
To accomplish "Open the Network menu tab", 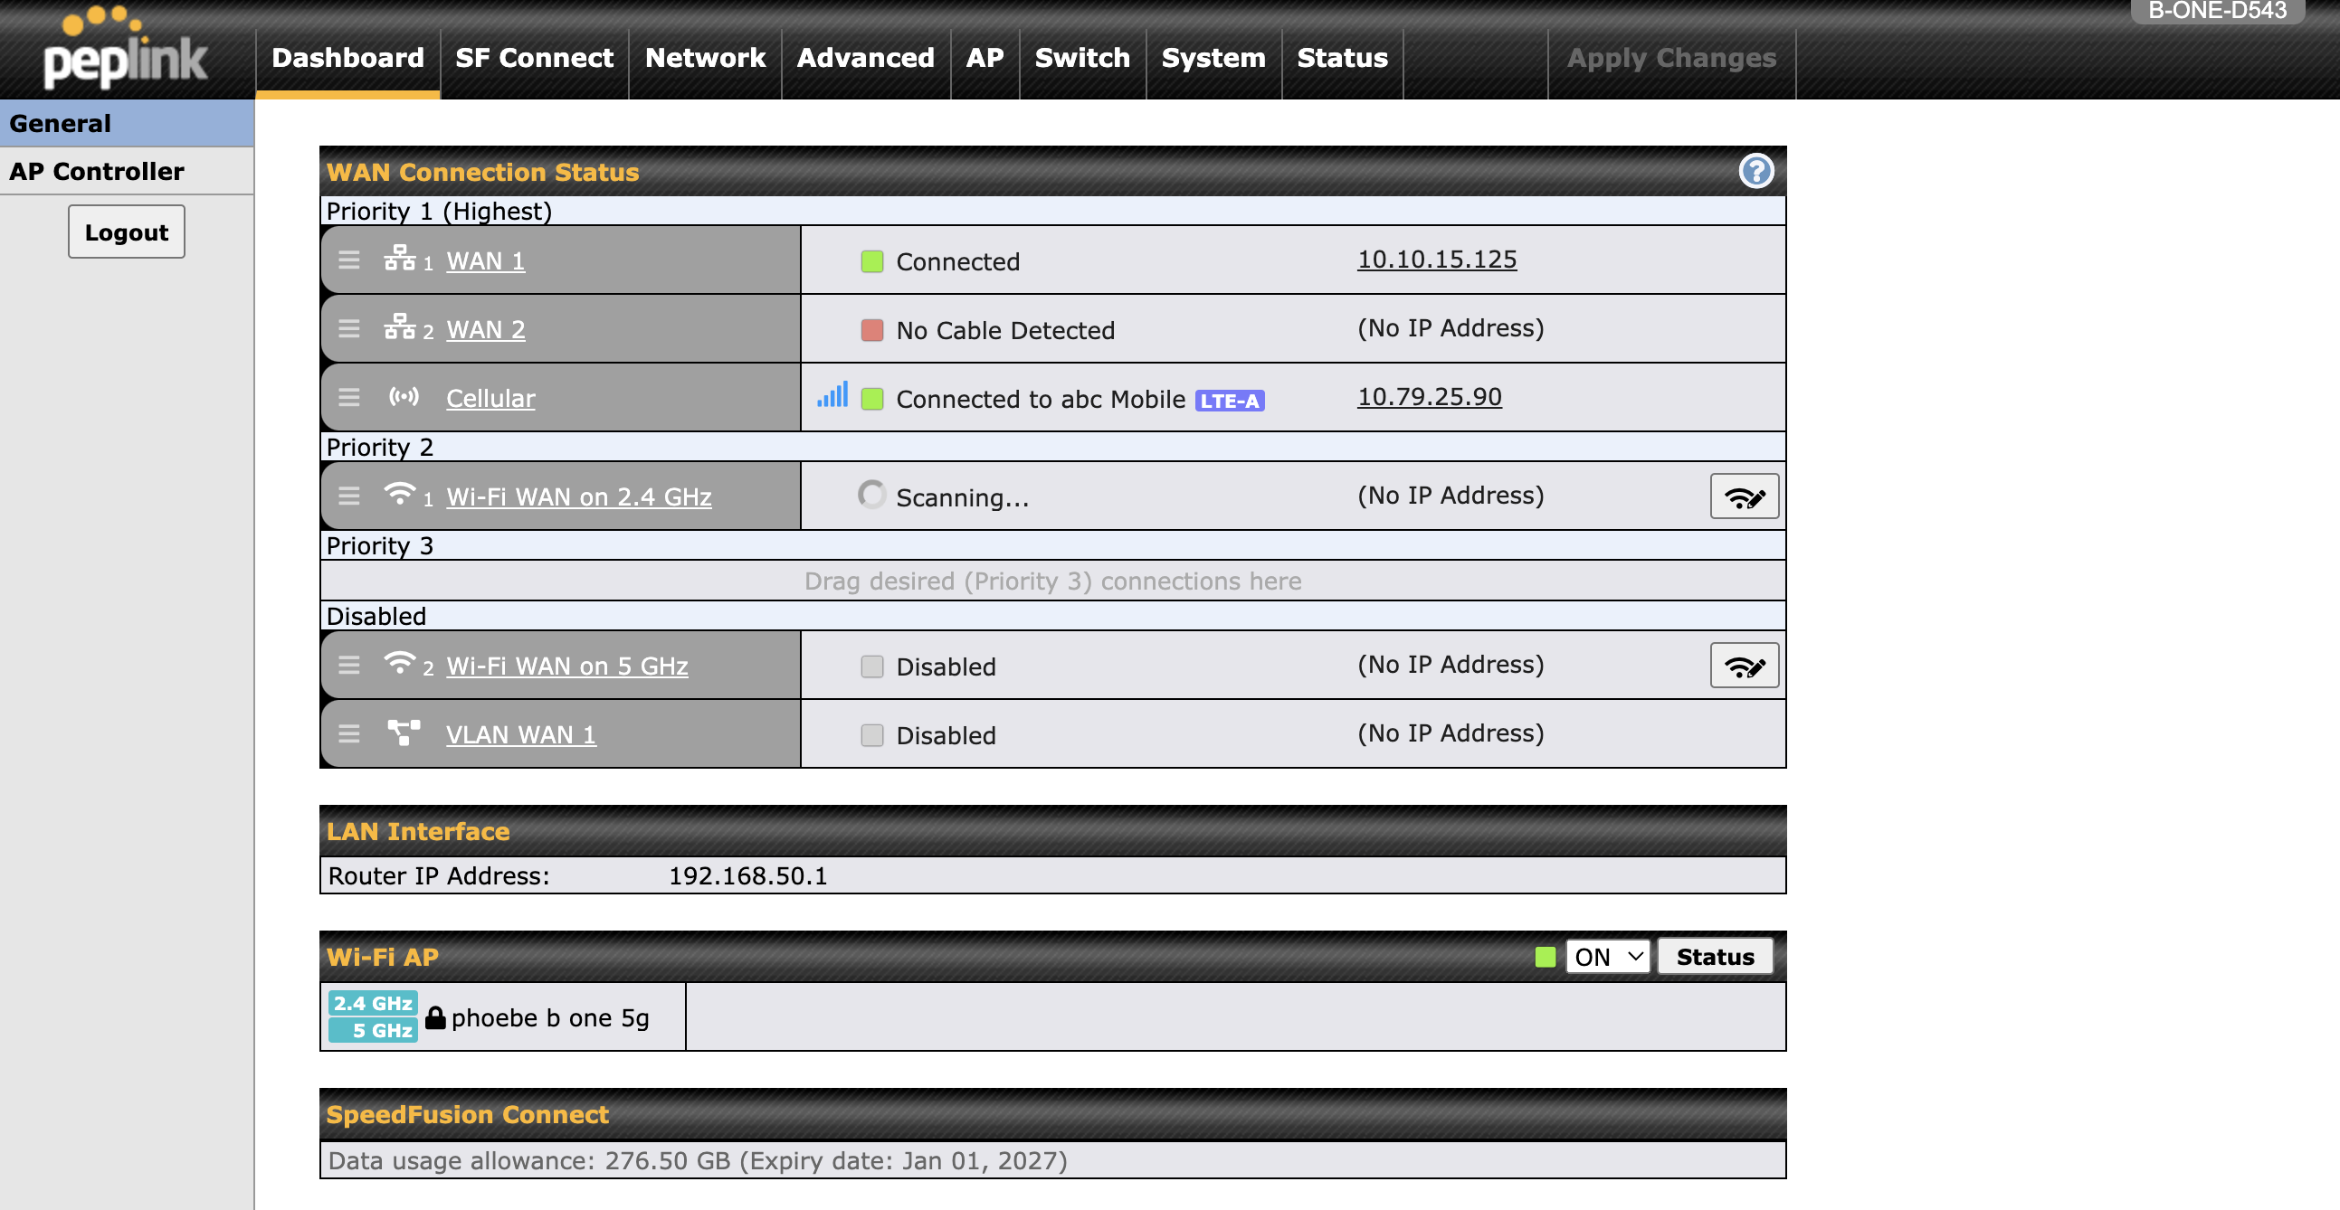I will (705, 58).
